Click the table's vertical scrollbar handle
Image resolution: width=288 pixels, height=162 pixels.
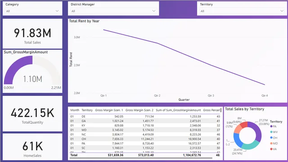click(x=221, y=110)
